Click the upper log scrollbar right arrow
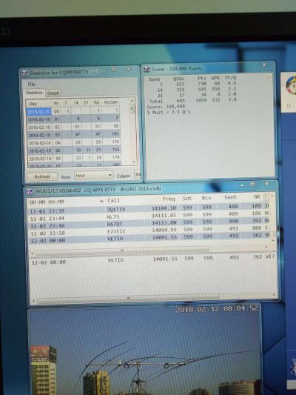Screen dimensions: 296x395 point(266,247)
